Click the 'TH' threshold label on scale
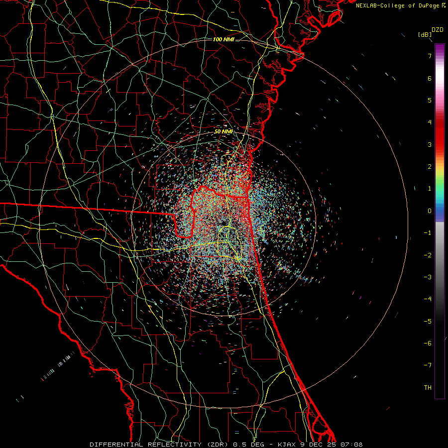The height and width of the screenshot is (448, 448). coord(428,388)
